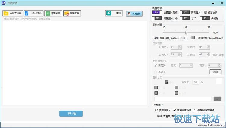Click the 保存路径 section label
The image size is (226, 128).
coord(158,105)
